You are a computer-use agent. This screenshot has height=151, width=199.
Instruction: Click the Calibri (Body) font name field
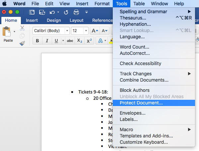(x=49, y=31)
